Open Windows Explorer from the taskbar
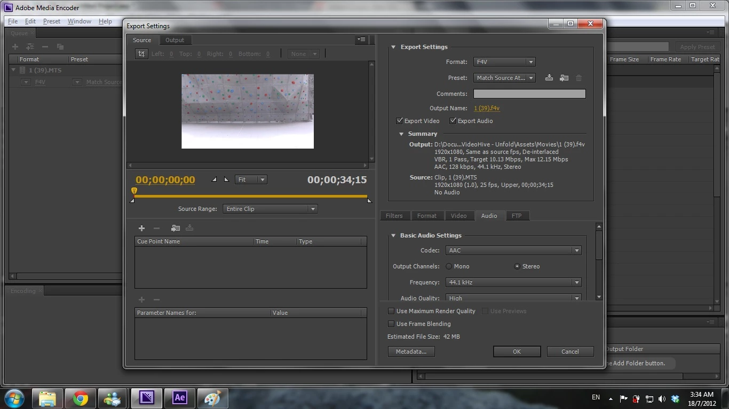This screenshot has width=729, height=409. pos(47,398)
